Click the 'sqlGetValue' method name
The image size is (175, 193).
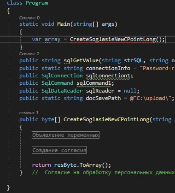[x=81, y=60]
